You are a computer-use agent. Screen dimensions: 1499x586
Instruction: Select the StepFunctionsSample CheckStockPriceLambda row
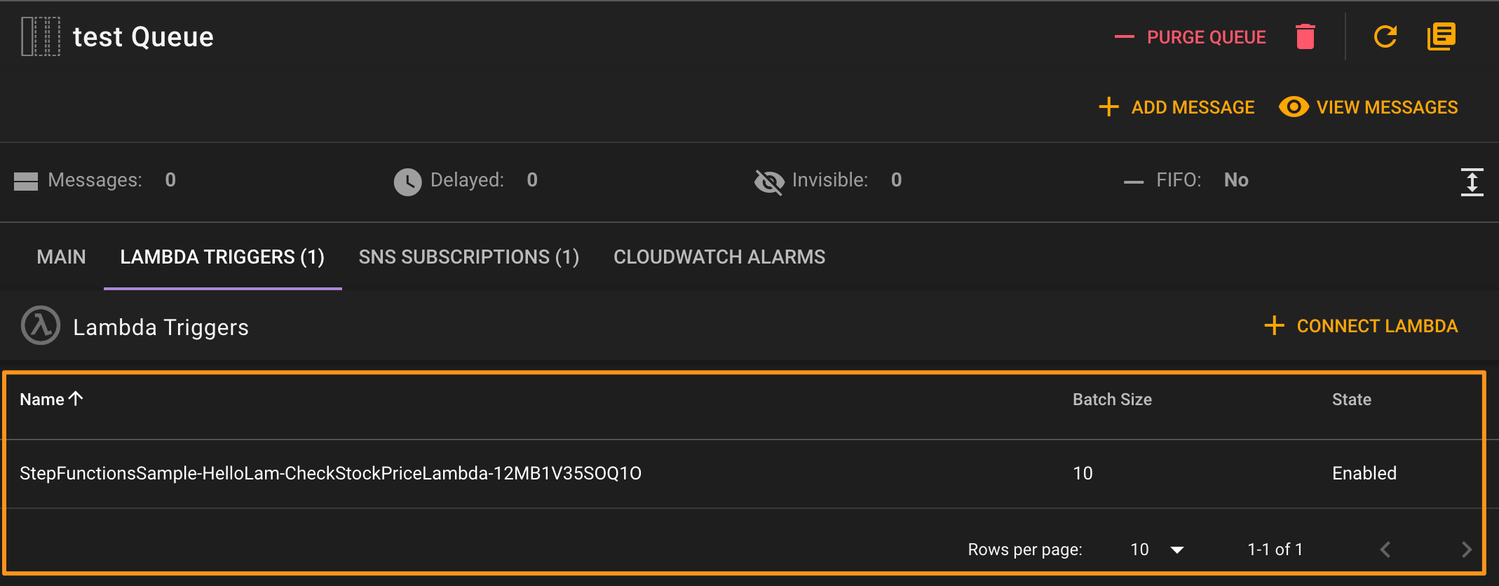point(744,474)
